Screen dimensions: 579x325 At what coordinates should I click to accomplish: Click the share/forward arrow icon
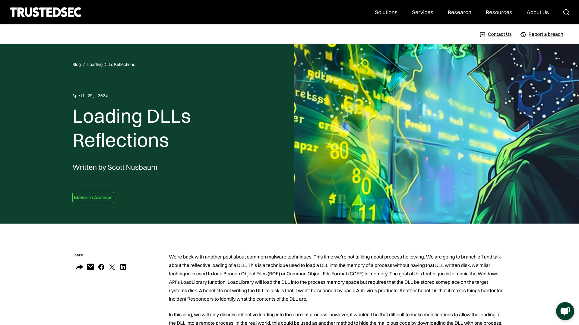[79, 267]
